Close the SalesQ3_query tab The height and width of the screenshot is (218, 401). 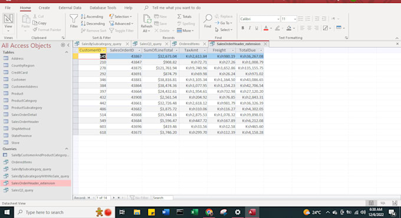166,44
